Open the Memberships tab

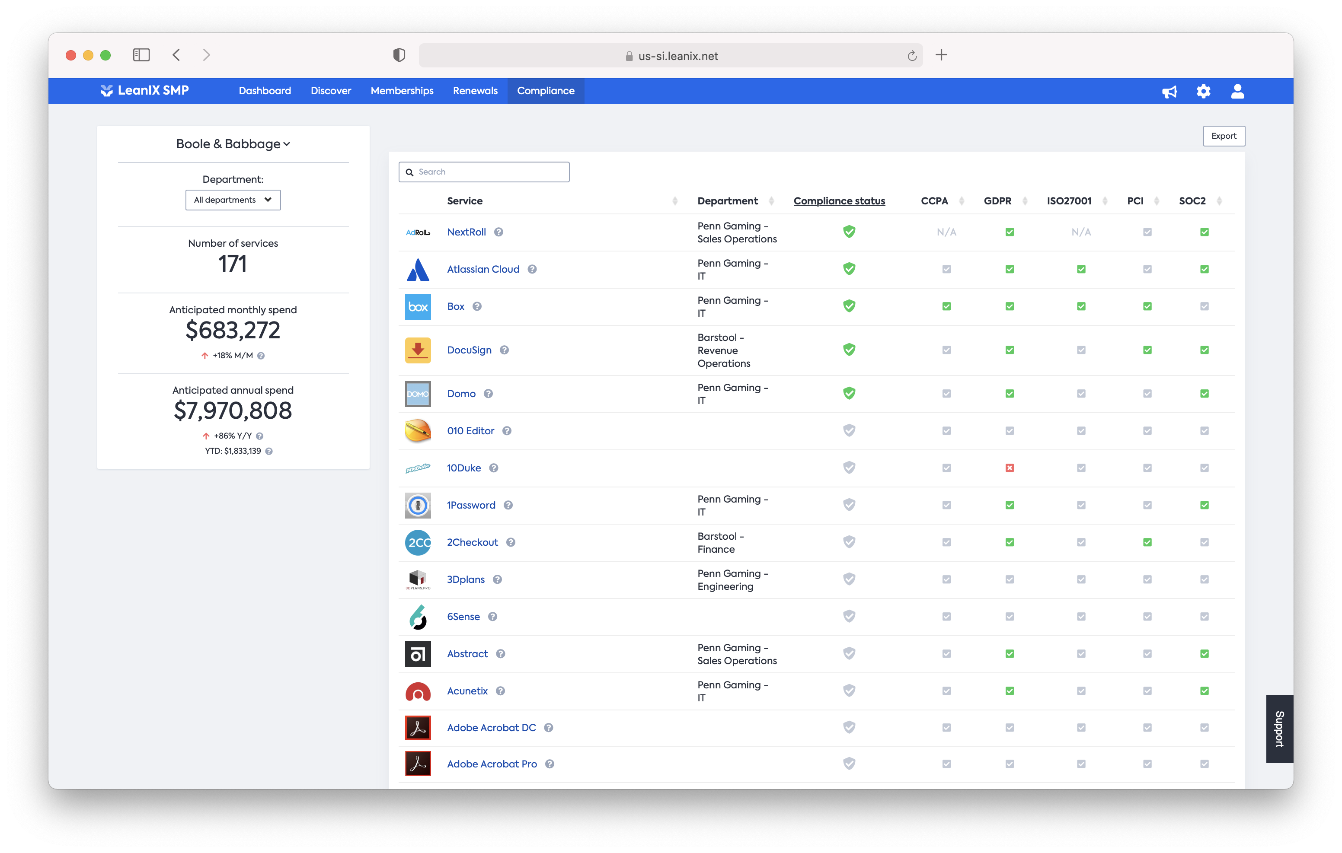point(402,91)
